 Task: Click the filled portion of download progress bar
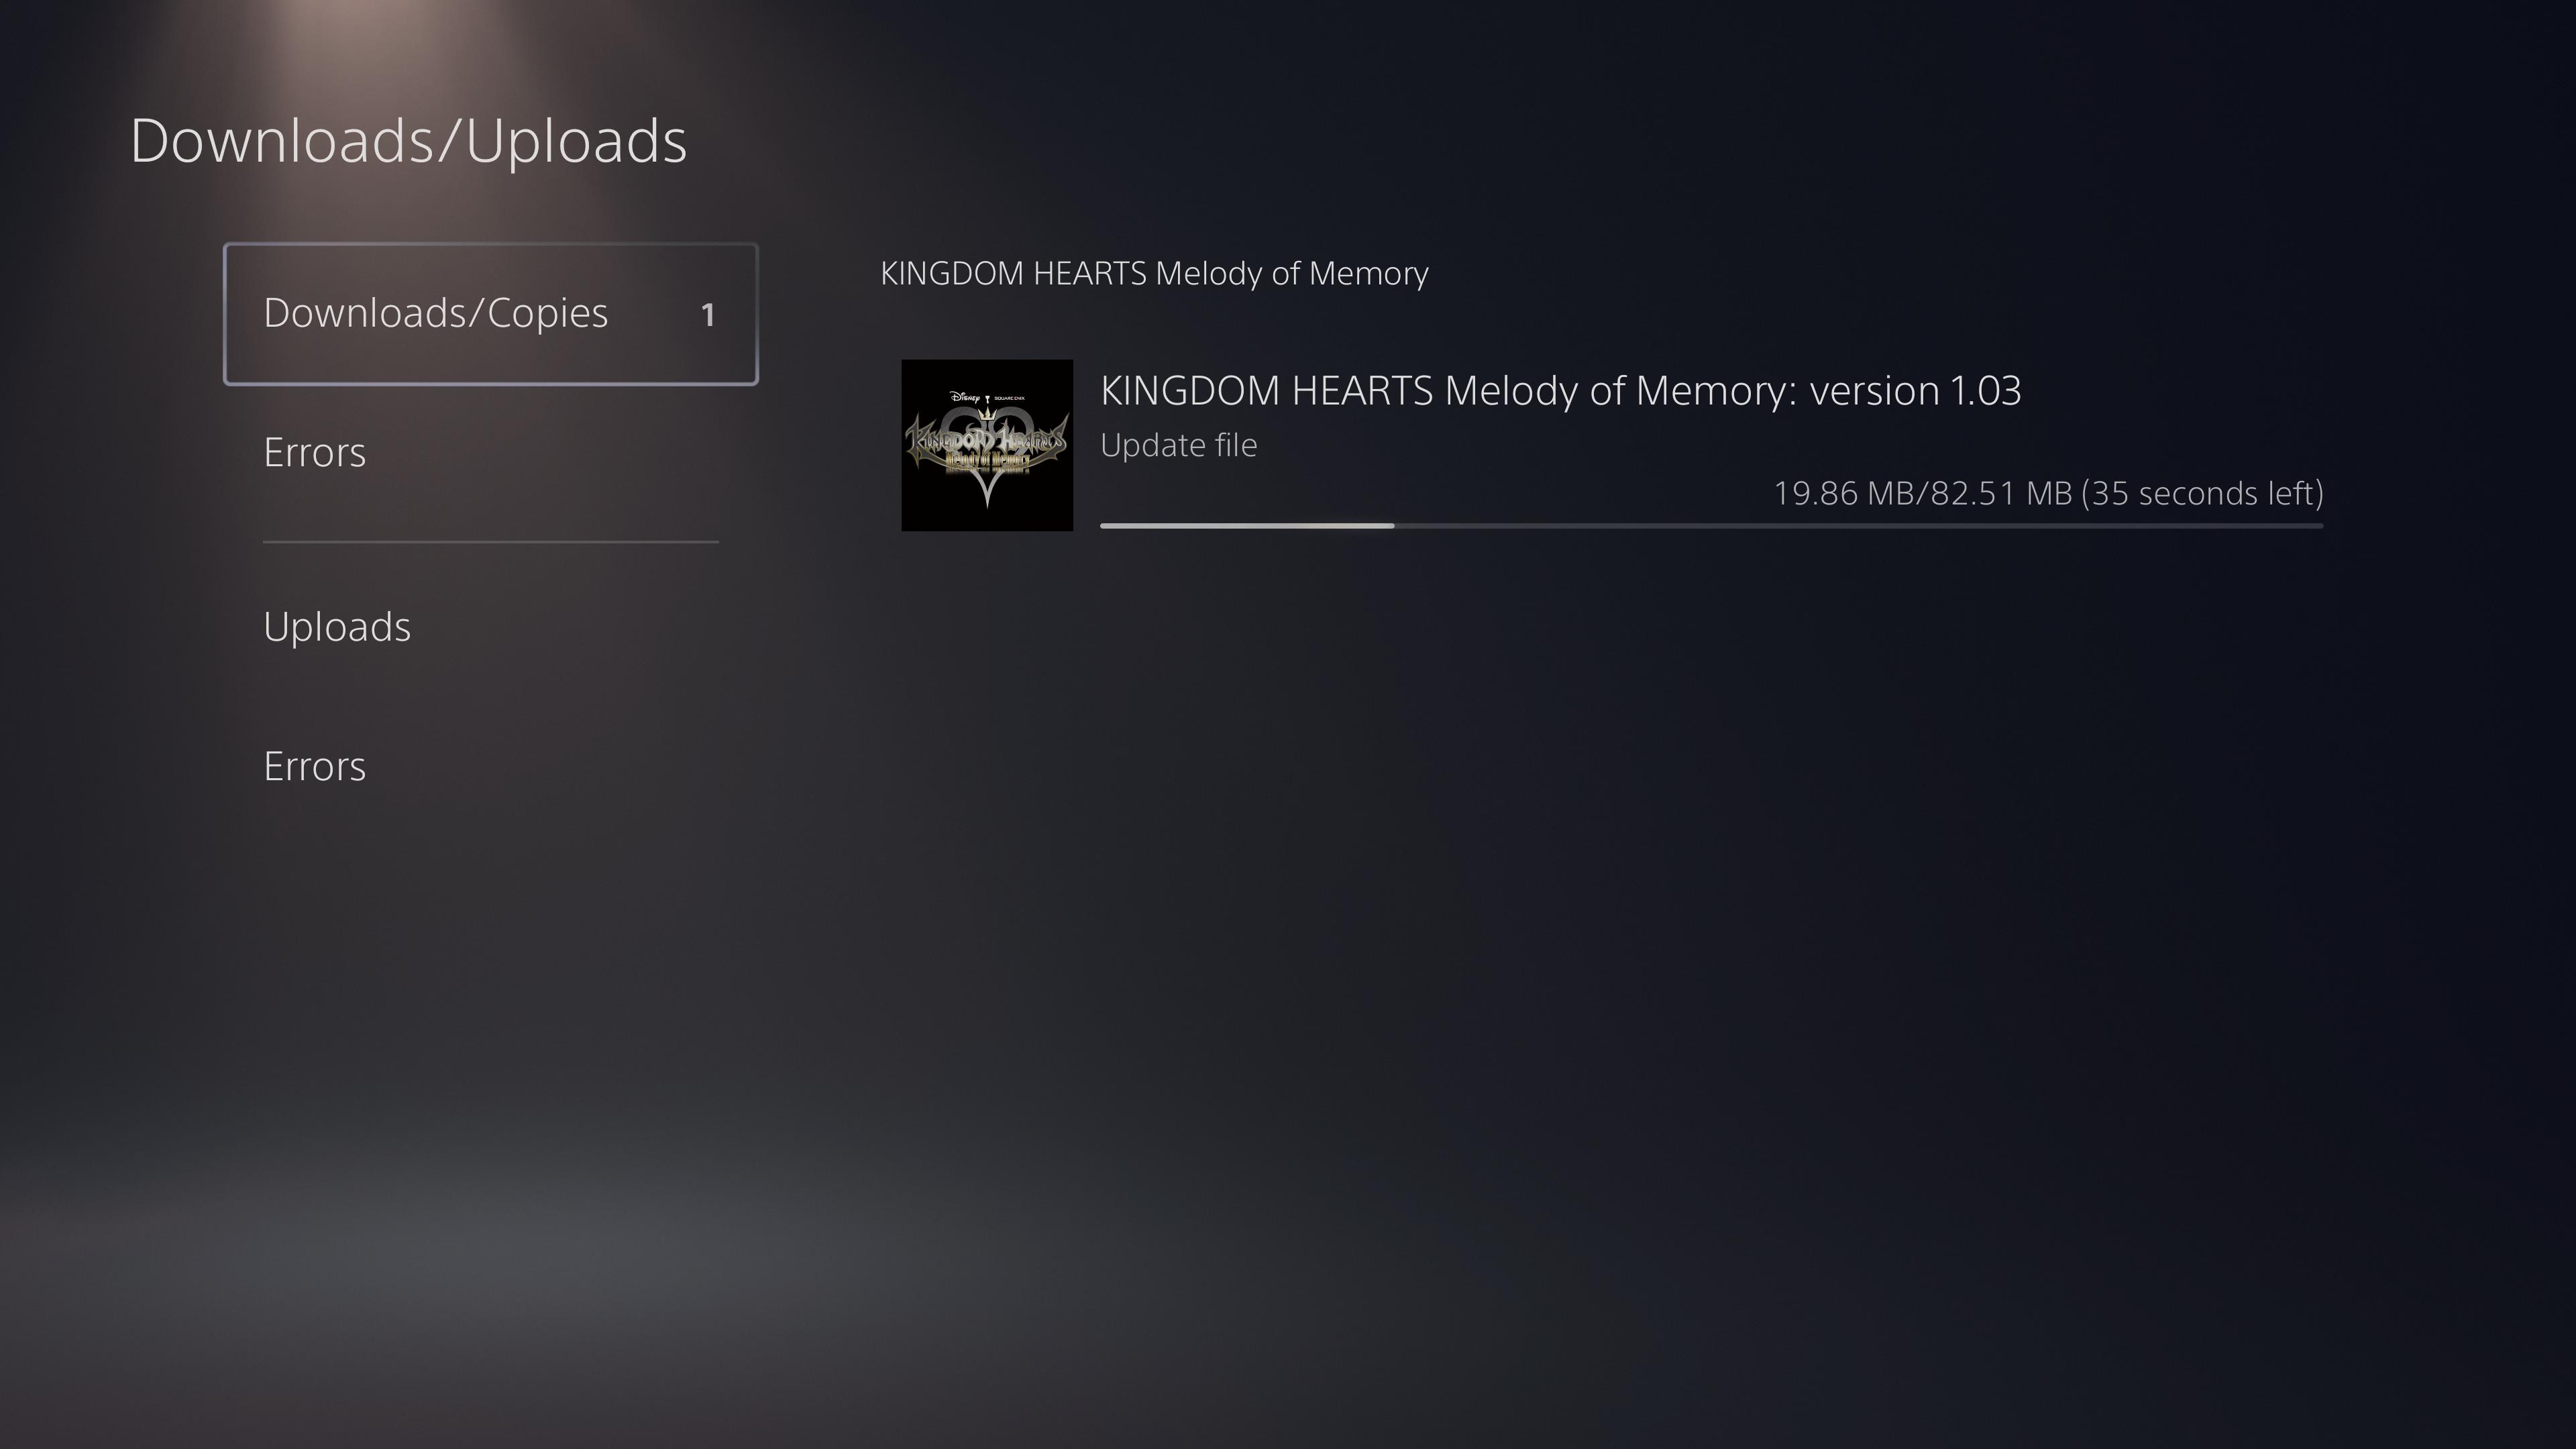1246,525
